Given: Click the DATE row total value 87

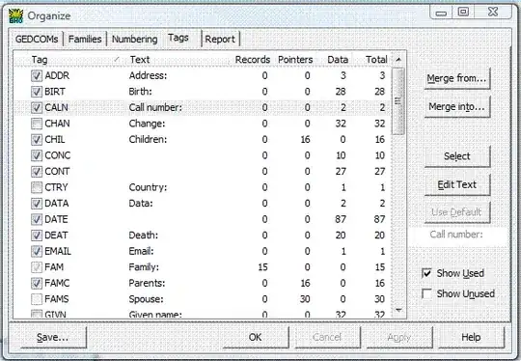Looking at the screenshot, I should tap(379, 219).
